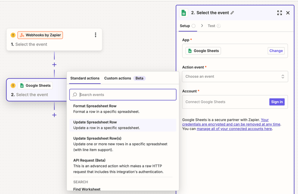Open the three-dot menu on Webhooks step
Image resolution: width=298 pixels, height=194 pixels.
(x=95, y=35)
